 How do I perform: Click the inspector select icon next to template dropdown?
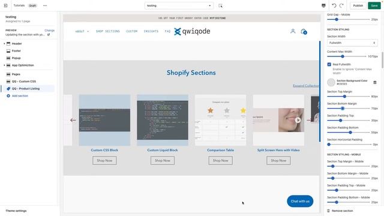[220, 5]
